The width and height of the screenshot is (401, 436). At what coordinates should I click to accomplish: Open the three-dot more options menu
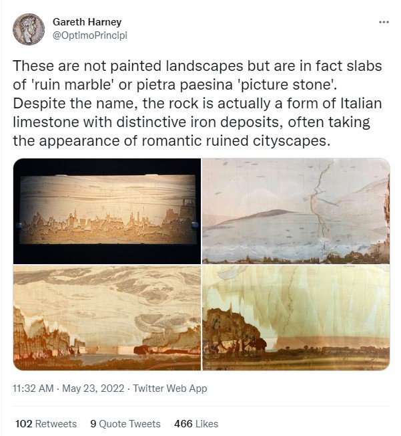coord(384,22)
